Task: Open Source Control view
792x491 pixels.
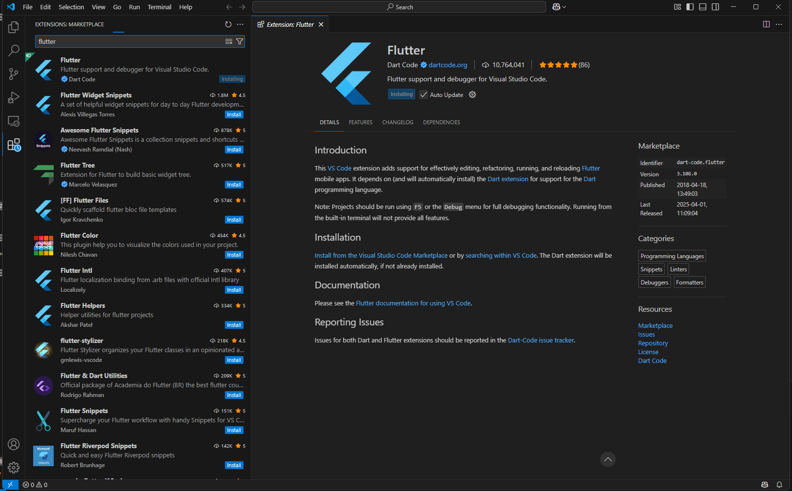Action: pos(14,74)
